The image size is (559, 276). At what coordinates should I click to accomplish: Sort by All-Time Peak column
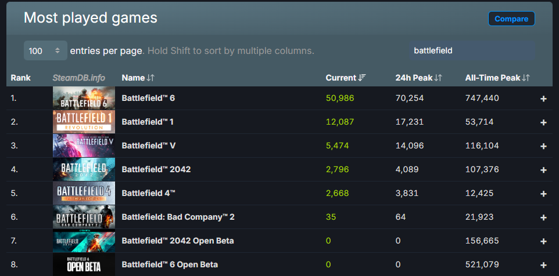point(497,78)
